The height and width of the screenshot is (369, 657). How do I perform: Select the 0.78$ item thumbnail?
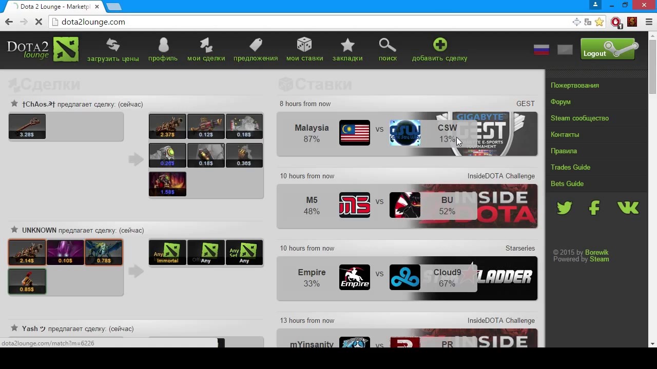(x=104, y=252)
